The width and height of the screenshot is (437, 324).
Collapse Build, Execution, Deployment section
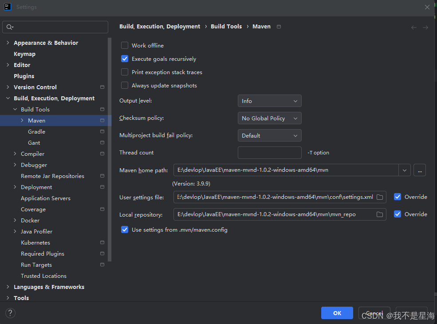coord(8,98)
